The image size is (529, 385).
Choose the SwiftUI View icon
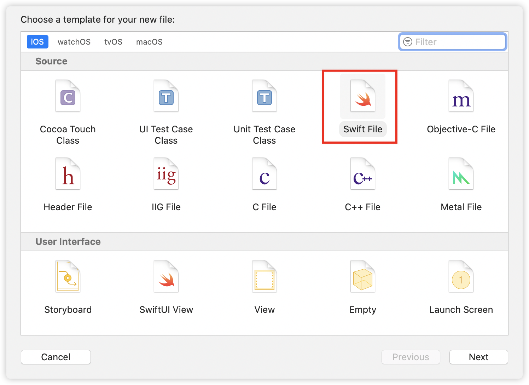tap(166, 276)
